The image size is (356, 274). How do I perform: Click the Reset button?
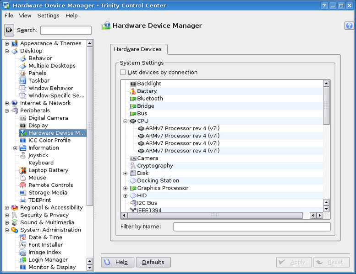(x=331, y=262)
